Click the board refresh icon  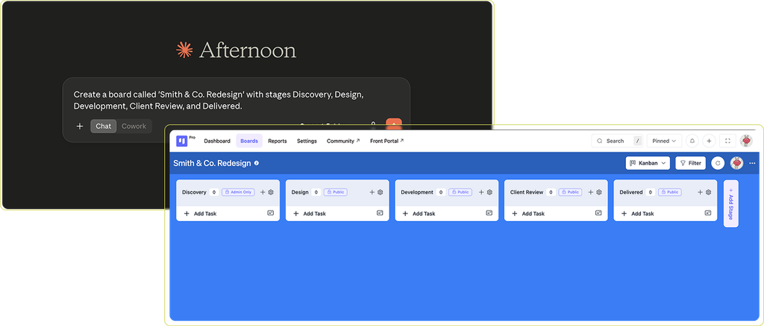pos(718,163)
